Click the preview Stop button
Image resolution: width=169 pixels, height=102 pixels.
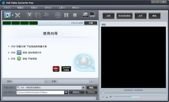tap(107, 97)
